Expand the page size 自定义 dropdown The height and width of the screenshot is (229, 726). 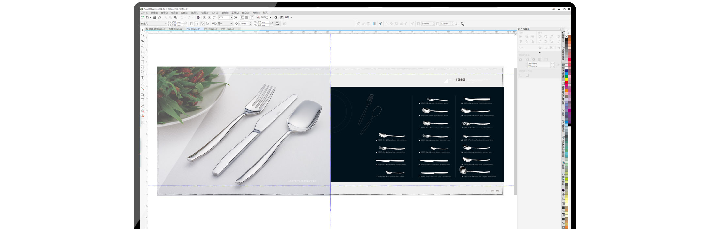tap(166, 24)
